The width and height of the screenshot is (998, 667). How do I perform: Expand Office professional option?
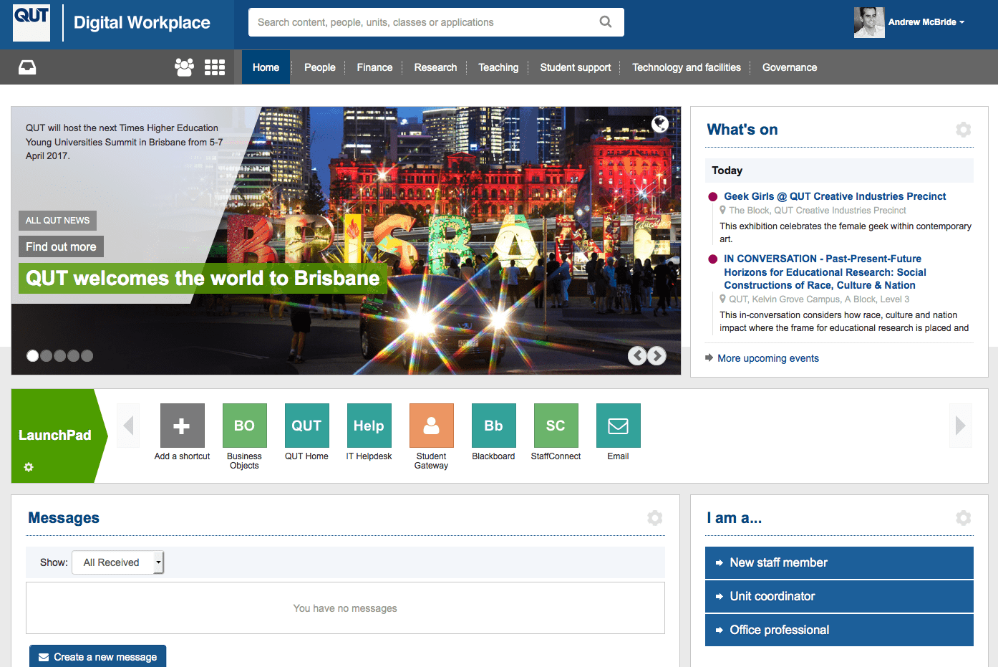click(x=839, y=630)
